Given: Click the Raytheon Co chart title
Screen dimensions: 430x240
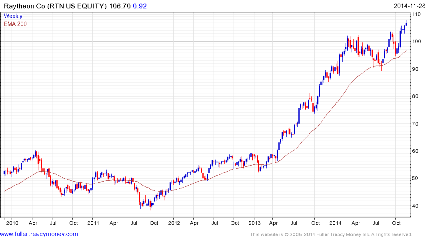Looking at the screenshot, I should pos(55,6).
